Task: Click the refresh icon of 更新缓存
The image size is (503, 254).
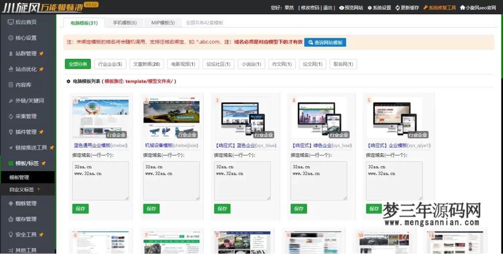Action: click(x=397, y=8)
